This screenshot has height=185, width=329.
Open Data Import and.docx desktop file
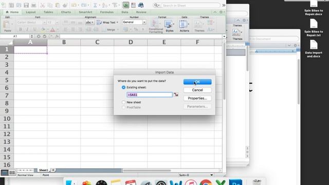pos(314,49)
